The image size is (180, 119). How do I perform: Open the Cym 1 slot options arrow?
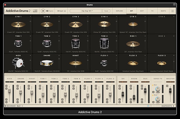[x=30, y=17]
